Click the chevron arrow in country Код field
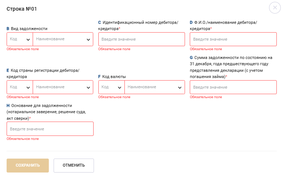This screenshot has height=178, width=283. click(28, 88)
